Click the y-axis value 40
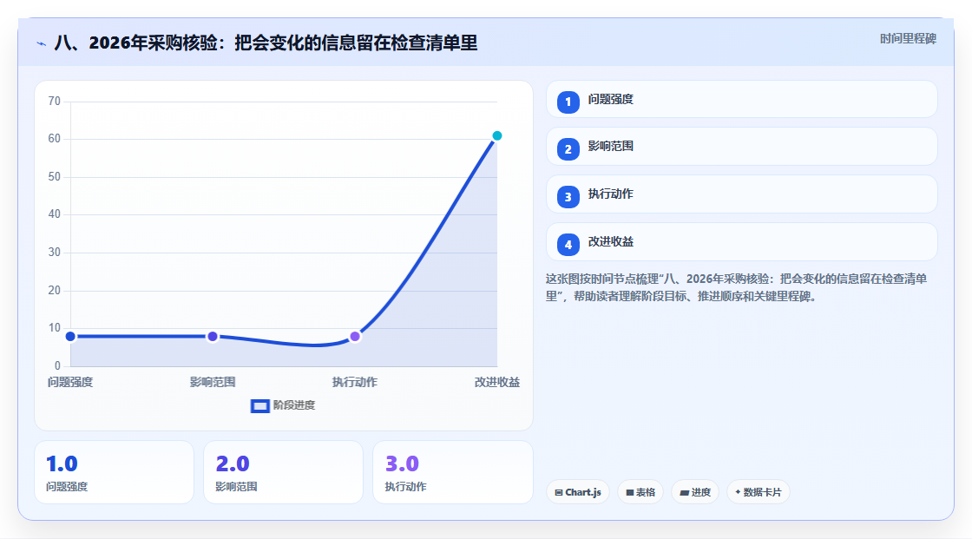 [55, 214]
